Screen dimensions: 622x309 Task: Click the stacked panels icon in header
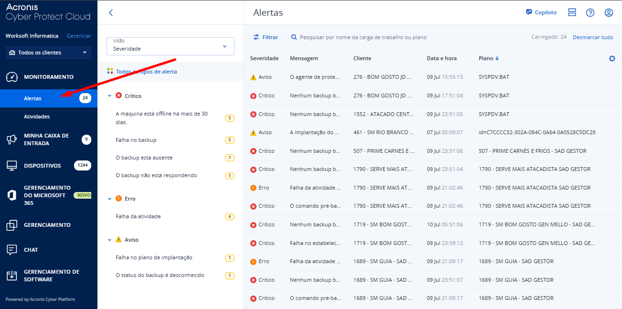click(x=572, y=13)
